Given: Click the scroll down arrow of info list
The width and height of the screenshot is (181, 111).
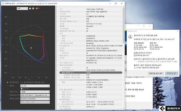Looking at the screenshot, I should tap(123, 109).
